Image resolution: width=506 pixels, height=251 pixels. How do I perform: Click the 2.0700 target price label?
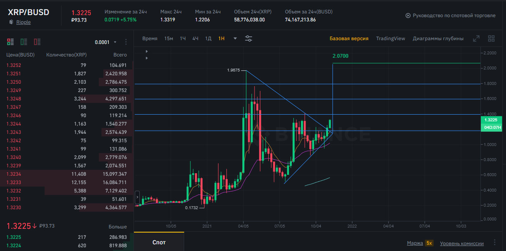[340, 56]
